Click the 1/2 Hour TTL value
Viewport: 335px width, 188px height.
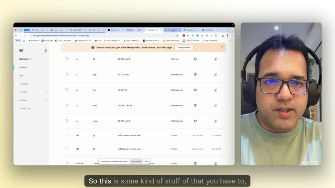pyautogui.click(x=175, y=59)
